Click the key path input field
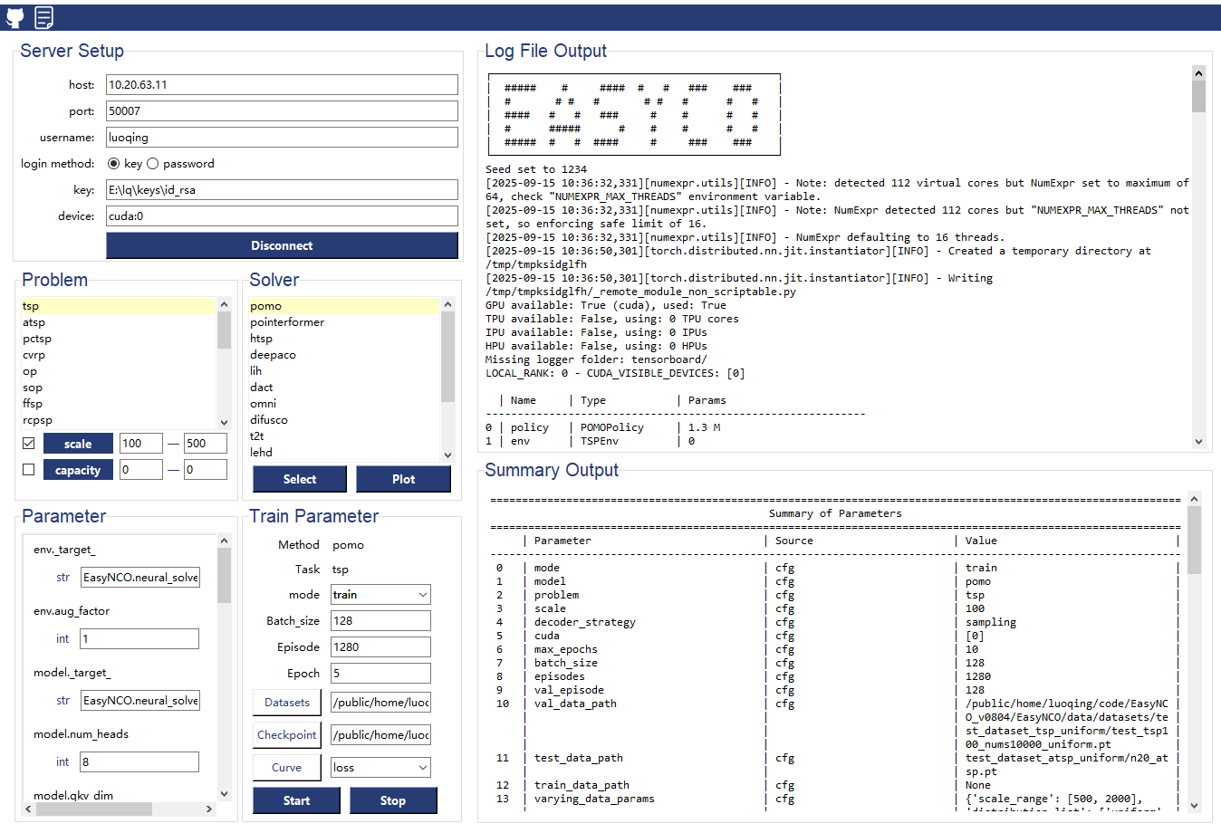This screenshot has width=1221, height=833. 282,190
